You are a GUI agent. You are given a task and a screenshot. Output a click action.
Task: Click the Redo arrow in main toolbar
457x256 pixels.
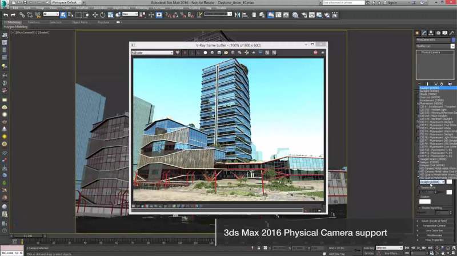point(12,14)
